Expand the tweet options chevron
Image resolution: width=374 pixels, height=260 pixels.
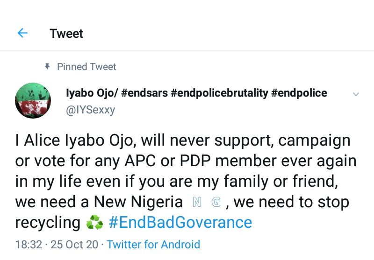click(x=356, y=94)
